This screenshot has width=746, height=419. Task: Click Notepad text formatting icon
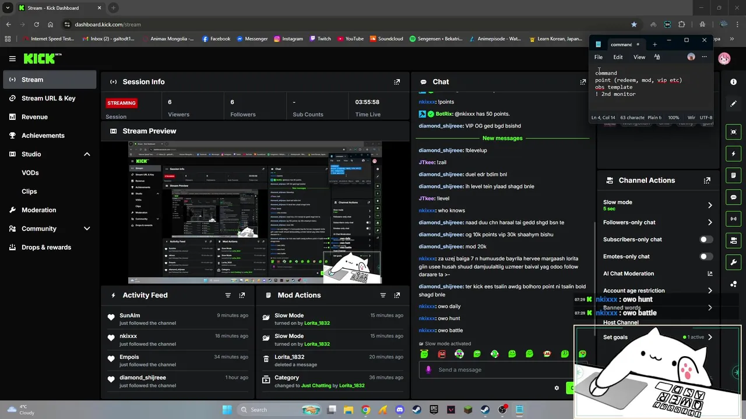tap(657, 57)
